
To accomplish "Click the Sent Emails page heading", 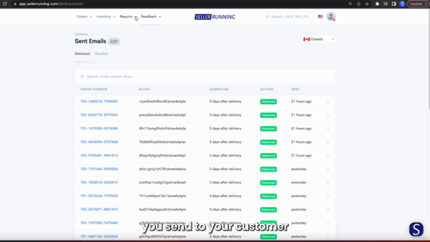I will pos(90,41).
